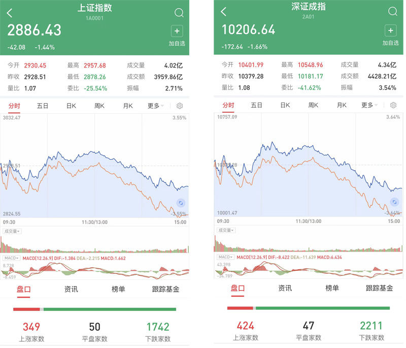Tap 最低 value 2878.26
Viewport: 406px width, 348px height.
click(95, 77)
